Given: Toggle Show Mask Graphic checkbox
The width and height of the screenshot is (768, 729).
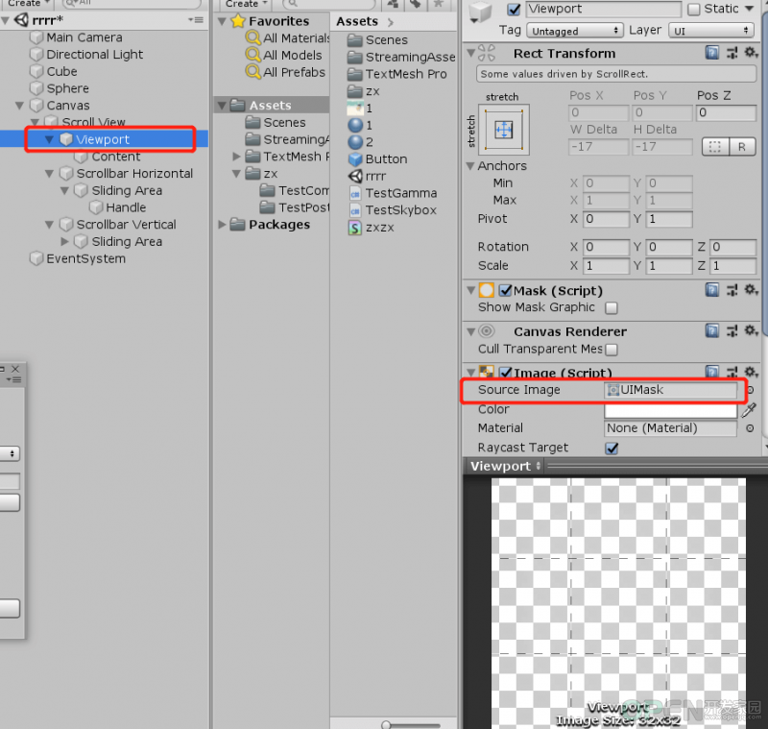Looking at the screenshot, I should 612,307.
